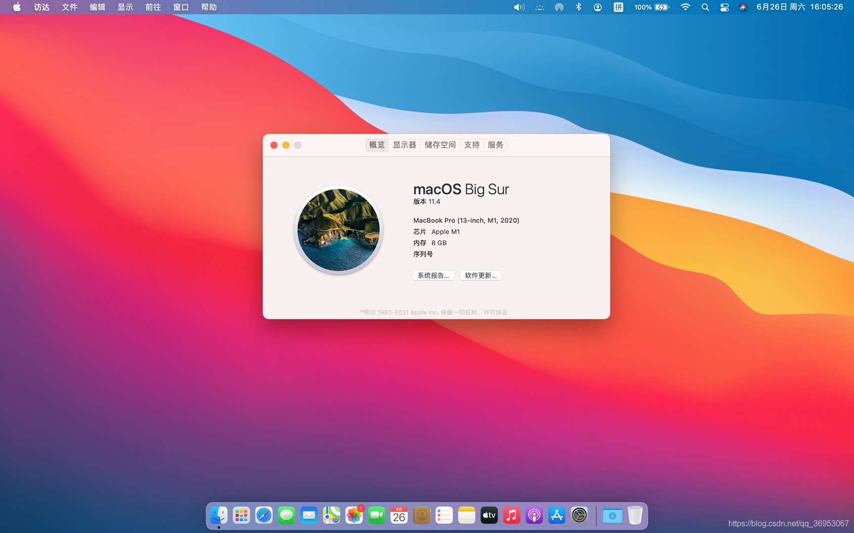
Task: Open Calendar showing 26 in Dock
Action: (x=399, y=515)
